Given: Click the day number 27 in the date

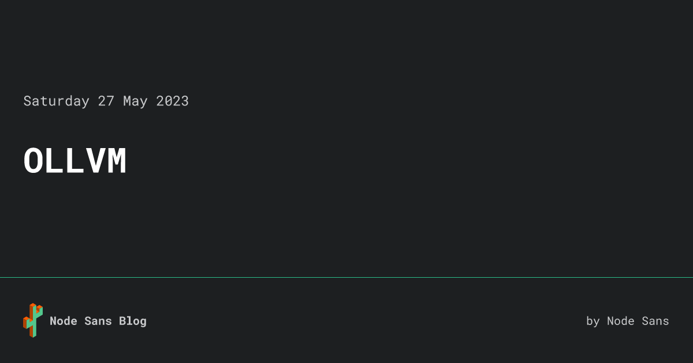Looking at the screenshot, I should tap(106, 101).
